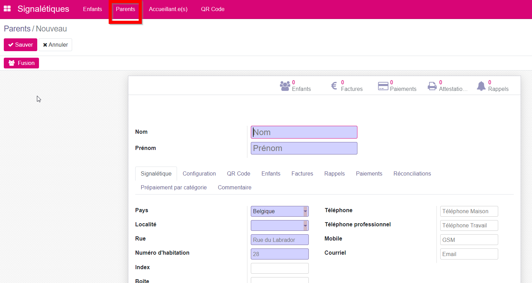
Task: Click the Rappels bell icon
Action: [481, 86]
